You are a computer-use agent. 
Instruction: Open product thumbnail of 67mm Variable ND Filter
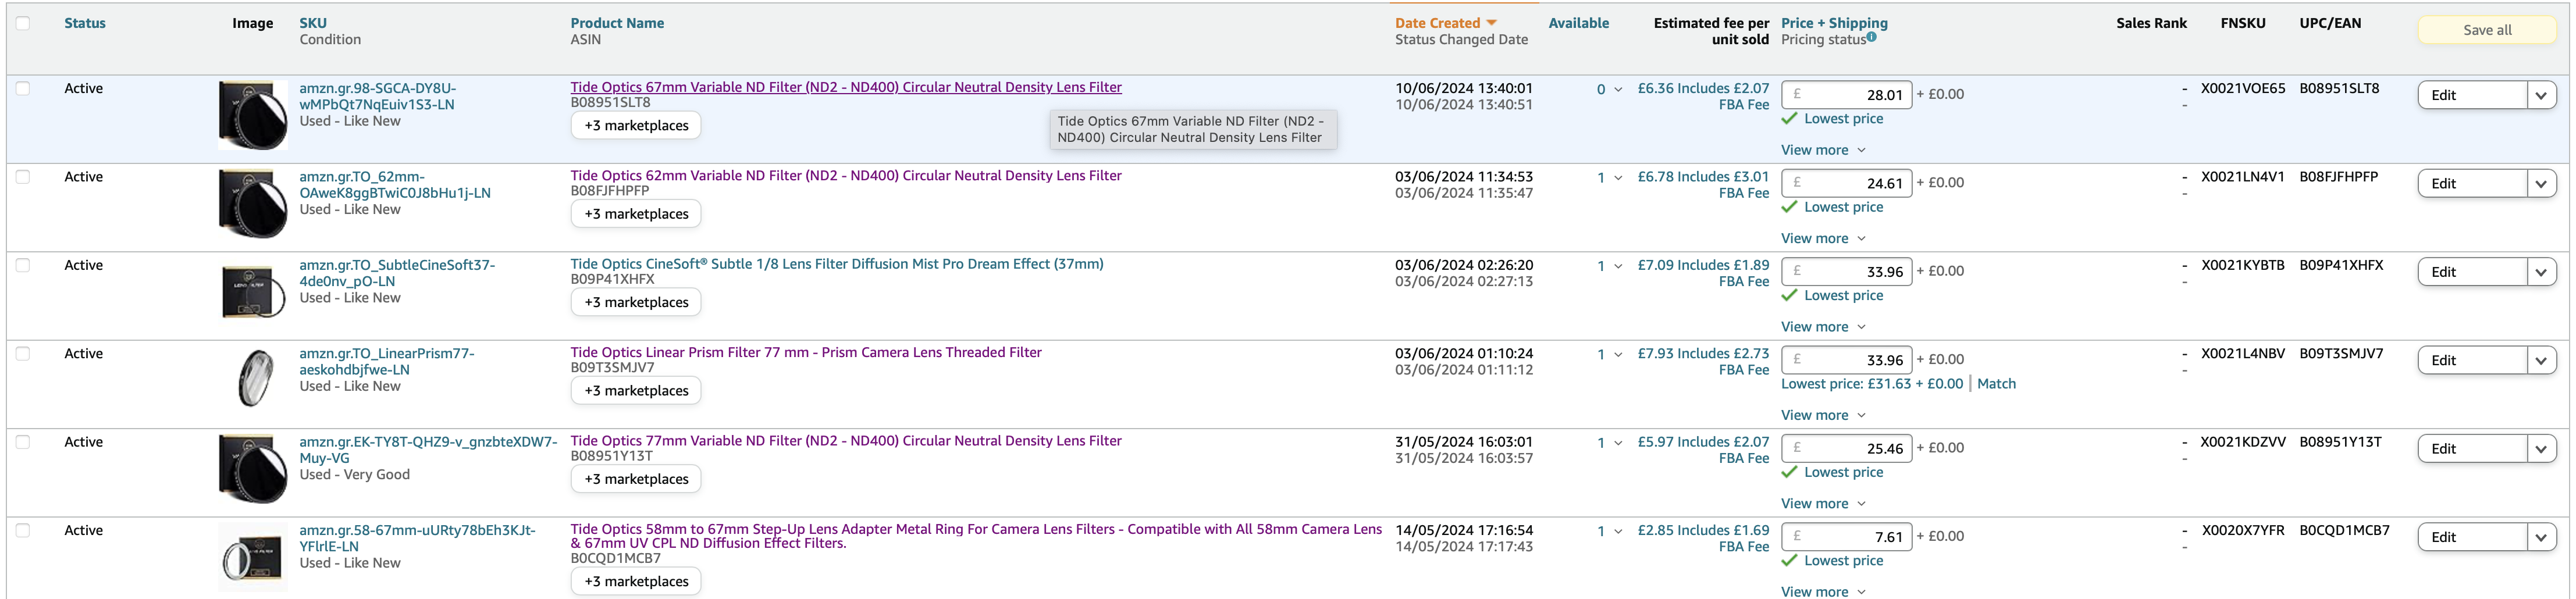tap(253, 115)
